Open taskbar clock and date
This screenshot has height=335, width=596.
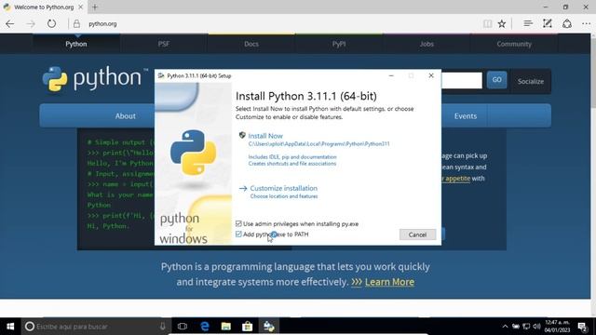[557, 327]
